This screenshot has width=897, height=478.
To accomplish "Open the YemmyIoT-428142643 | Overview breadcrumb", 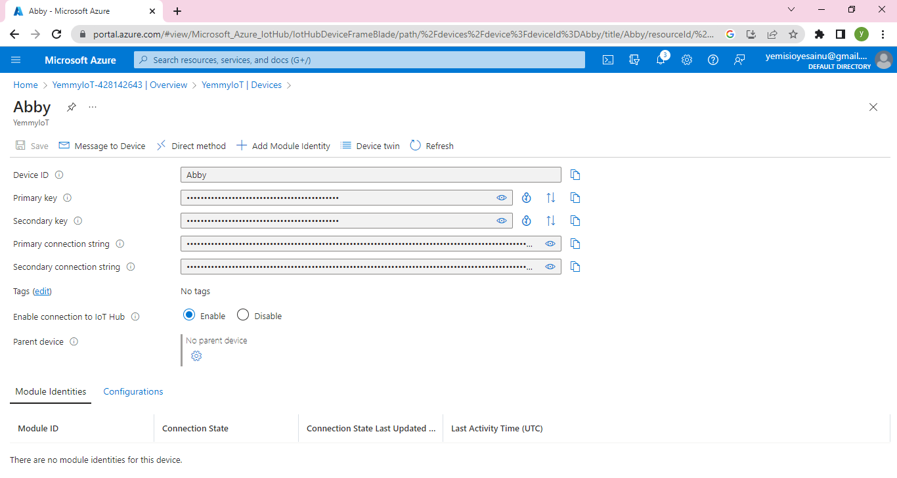I will click(x=120, y=85).
